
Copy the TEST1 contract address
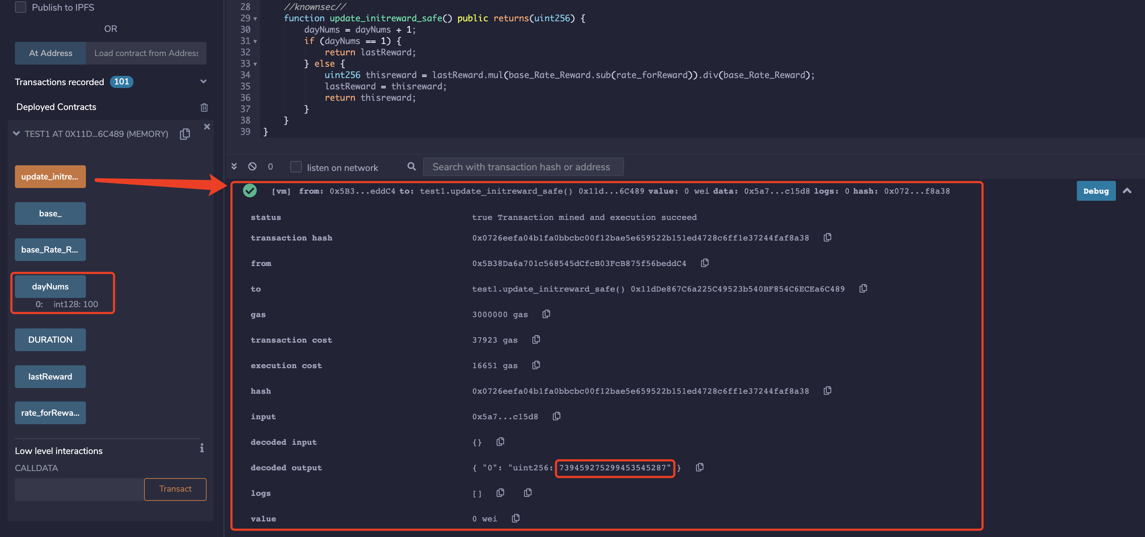click(185, 134)
